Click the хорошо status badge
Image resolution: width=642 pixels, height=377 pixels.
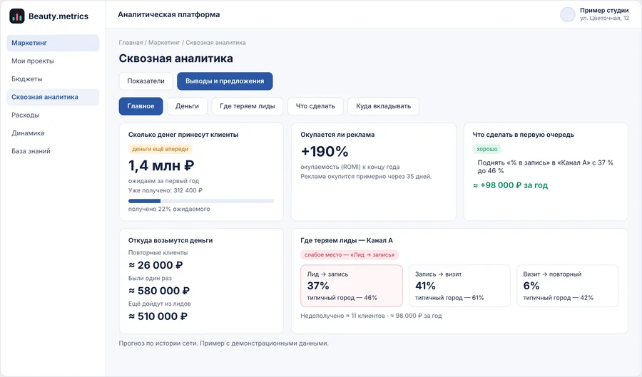(x=486, y=149)
